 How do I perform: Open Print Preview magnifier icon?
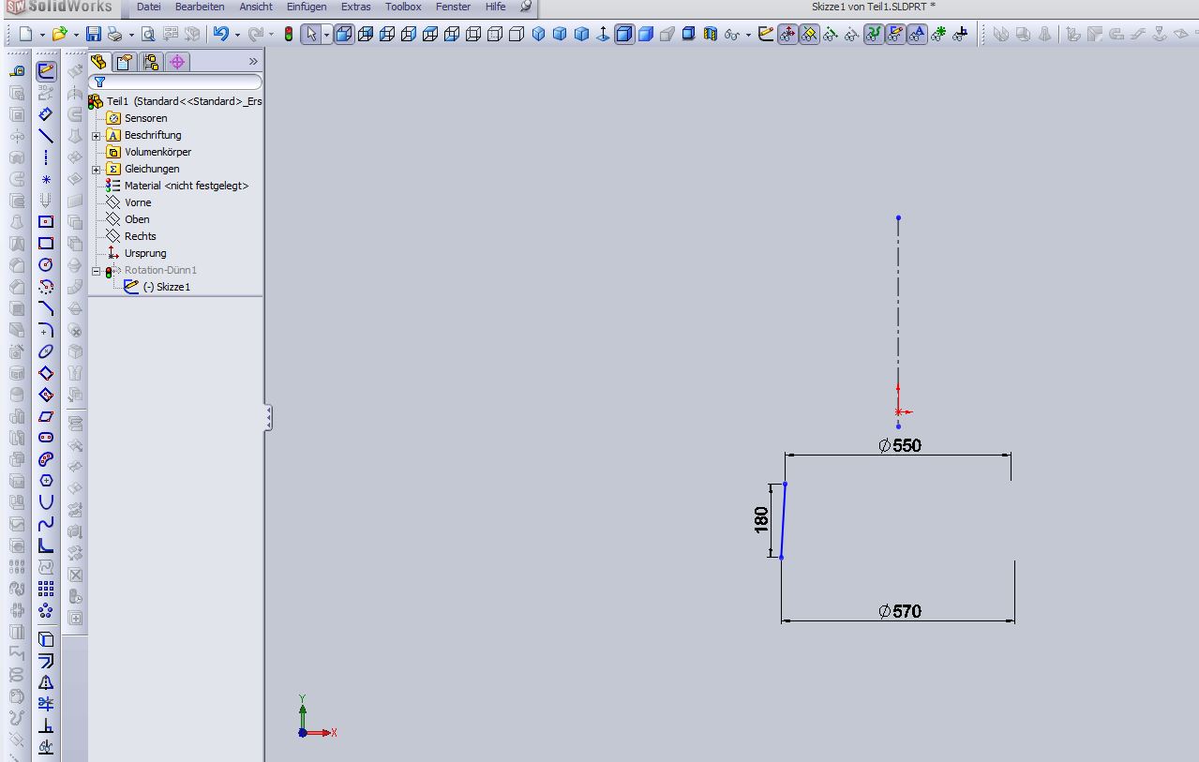click(x=148, y=35)
